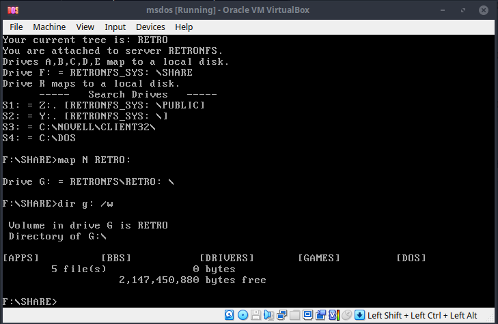Click the host key combination text

coord(422,315)
